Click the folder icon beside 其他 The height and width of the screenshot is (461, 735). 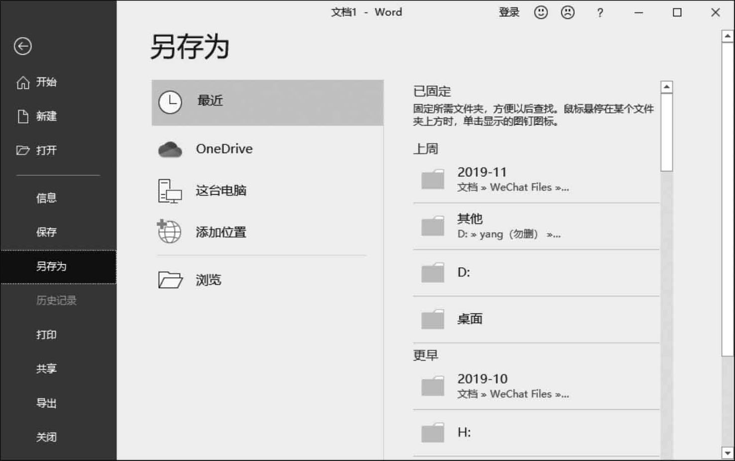432,226
